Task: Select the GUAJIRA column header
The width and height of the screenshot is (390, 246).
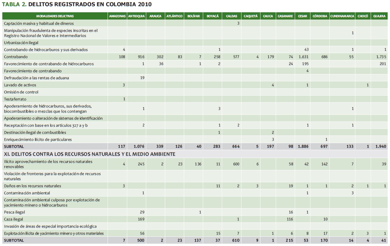Action: 379,16
